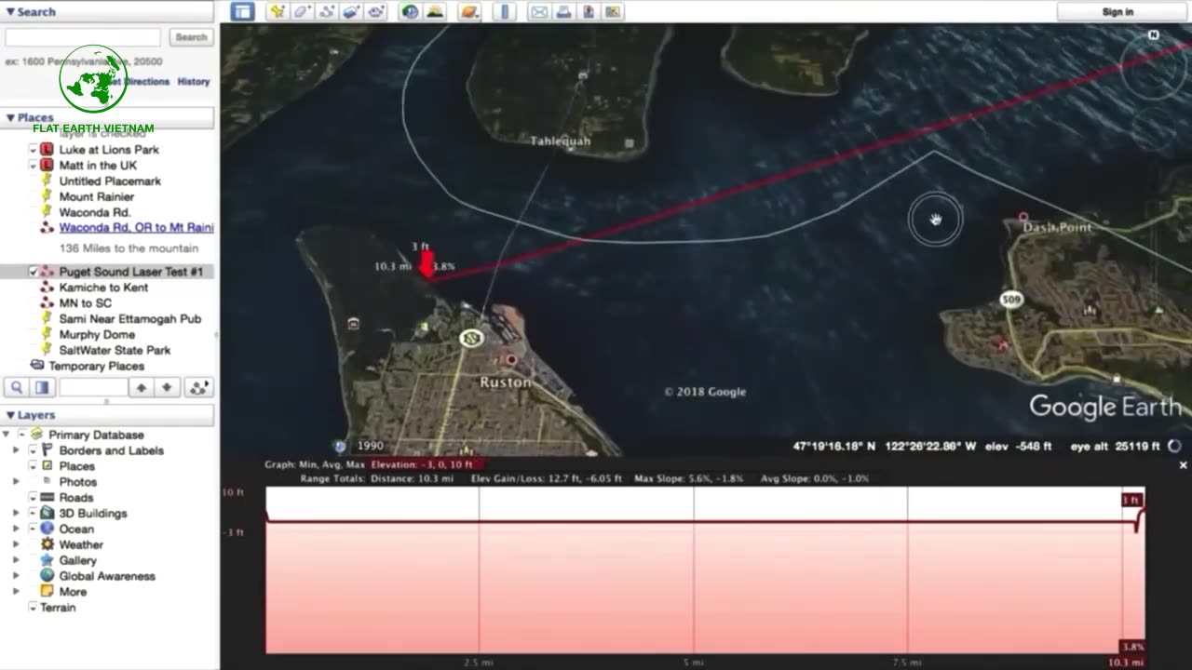1192x670 pixels.
Task: Collapse the Primary Database tree
Action: tap(6, 435)
